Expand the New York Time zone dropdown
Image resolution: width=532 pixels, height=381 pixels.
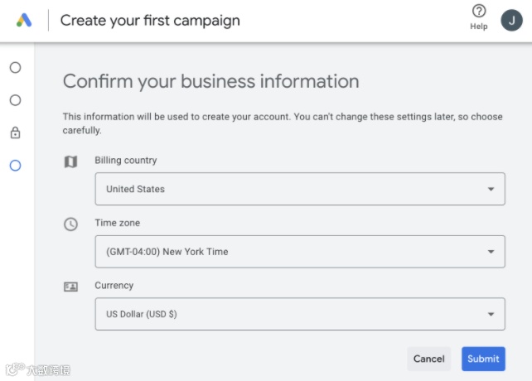tap(300, 252)
